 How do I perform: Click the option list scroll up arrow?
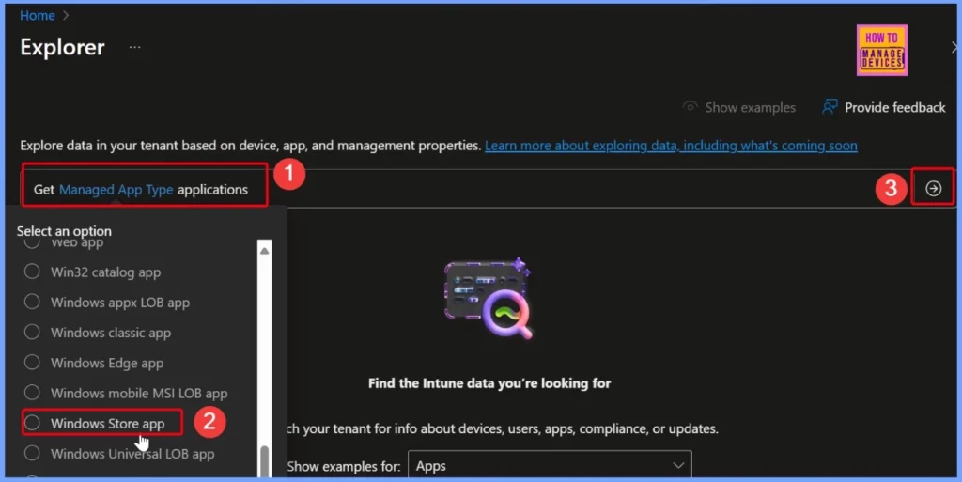click(264, 250)
